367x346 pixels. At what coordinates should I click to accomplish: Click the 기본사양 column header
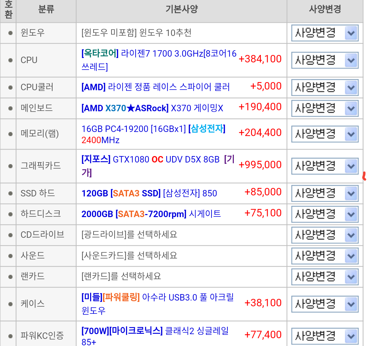(182, 9)
